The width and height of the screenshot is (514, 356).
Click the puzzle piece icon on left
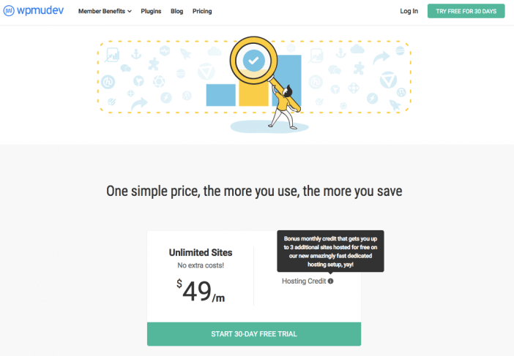[x=154, y=64]
